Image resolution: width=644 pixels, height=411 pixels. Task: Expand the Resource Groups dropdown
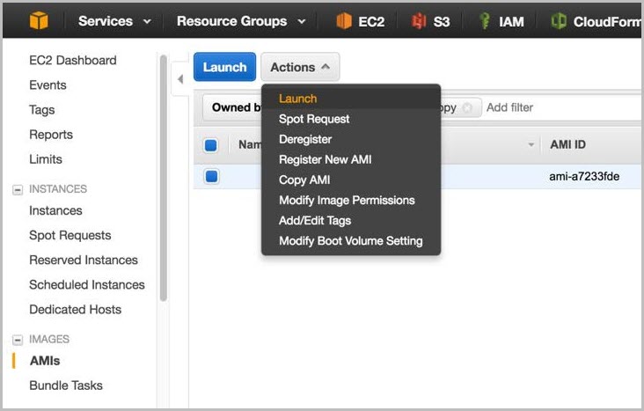(x=241, y=21)
